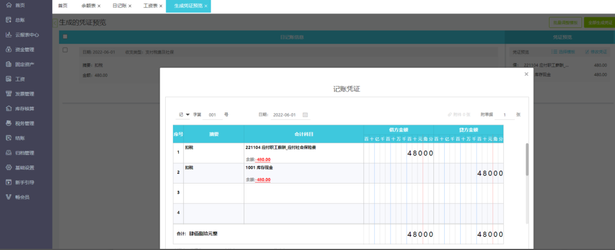Viewport: 615px width, 250px height.
Task: Click the 批量调整模板 button
Action: pos(565,23)
